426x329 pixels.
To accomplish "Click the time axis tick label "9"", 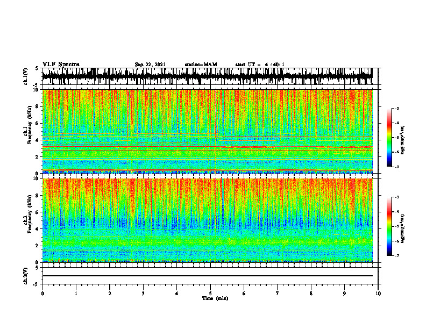I will pos(344,294).
